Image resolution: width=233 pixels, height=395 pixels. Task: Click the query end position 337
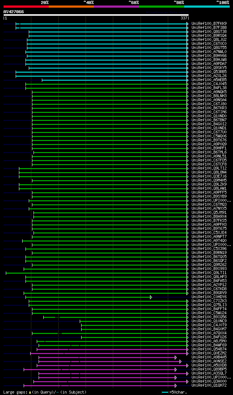coord(184,18)
